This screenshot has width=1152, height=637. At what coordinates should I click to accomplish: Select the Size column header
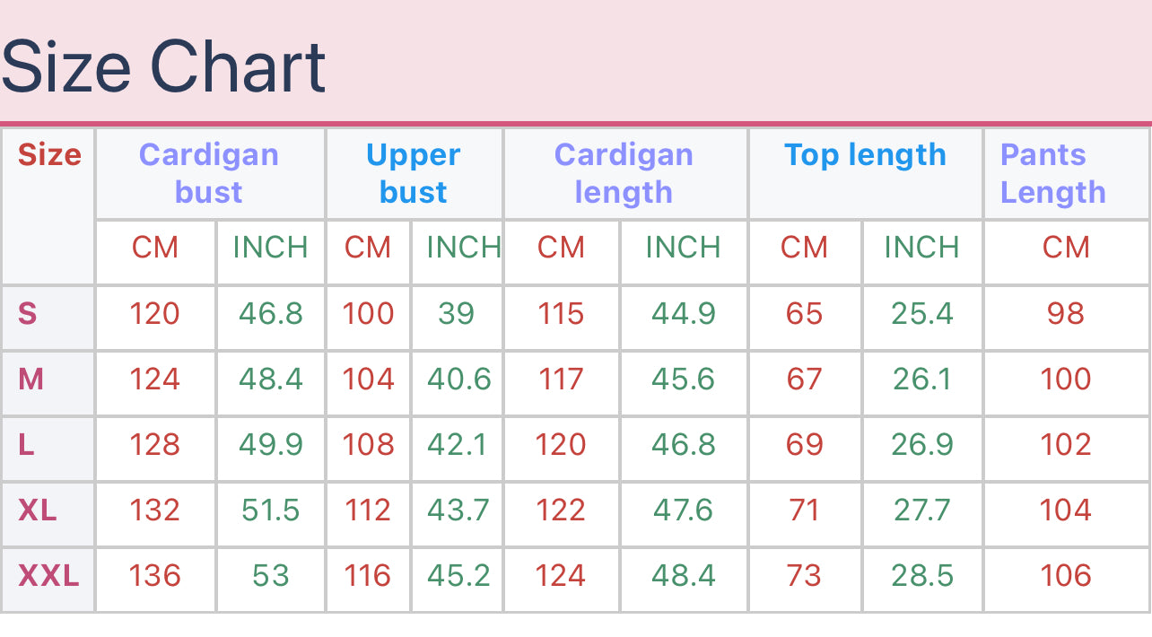(49, 155)
